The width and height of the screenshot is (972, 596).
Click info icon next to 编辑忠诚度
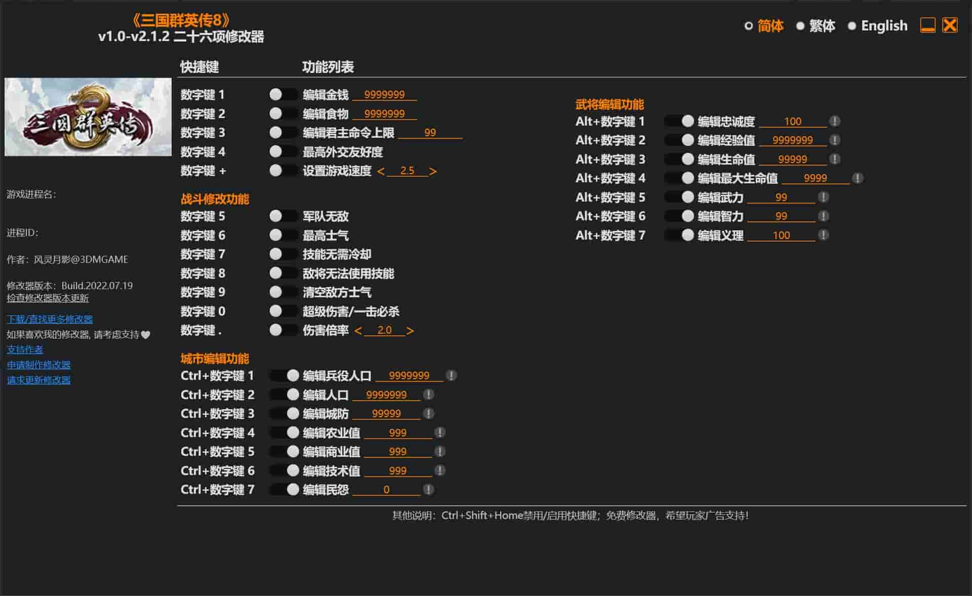point(835,122)
